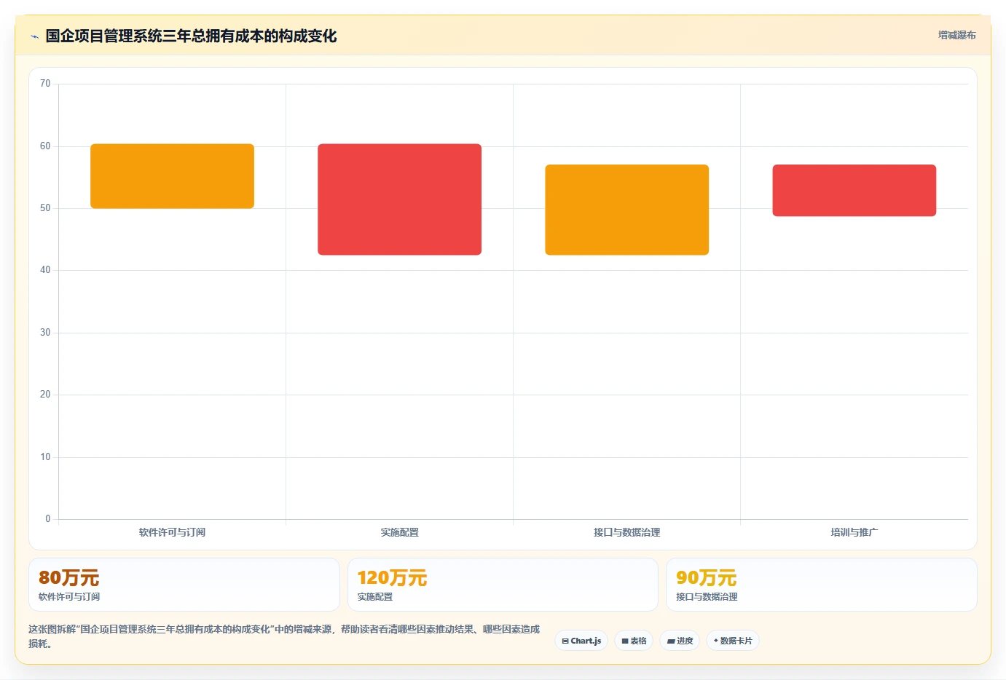This screenshot has height=680, width=1006.
Task: Select the orange 软件许可与订阅 bar
Action: pos(172,176)
